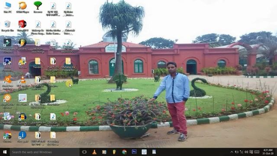The width and height of the screenshot is (277, 156).
Task: Open Task View from the taskbar
Action: (84, 152)
